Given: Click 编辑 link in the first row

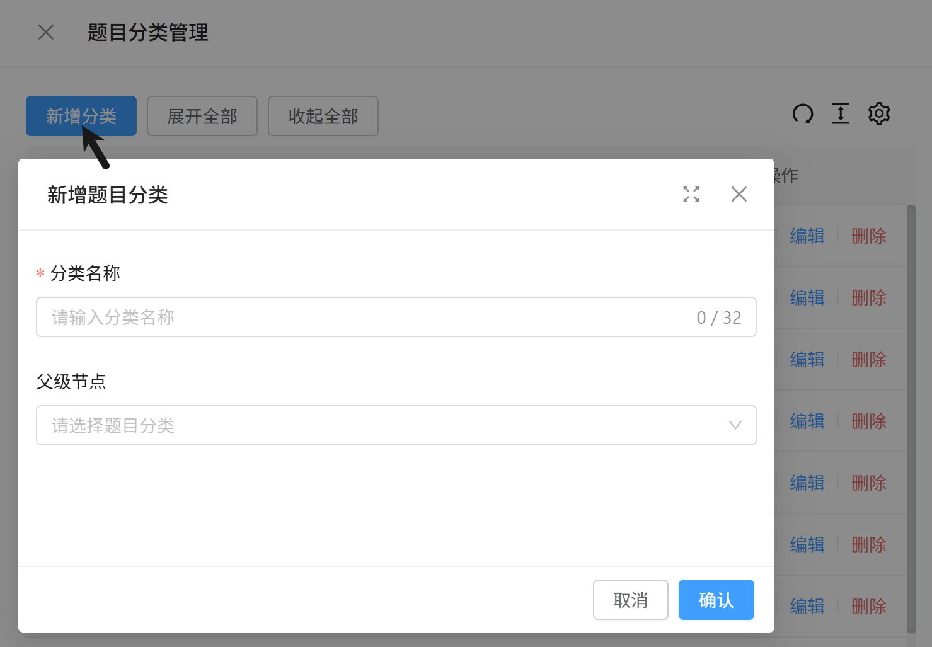Looking at the screenshot, I should tap(807, 236).
